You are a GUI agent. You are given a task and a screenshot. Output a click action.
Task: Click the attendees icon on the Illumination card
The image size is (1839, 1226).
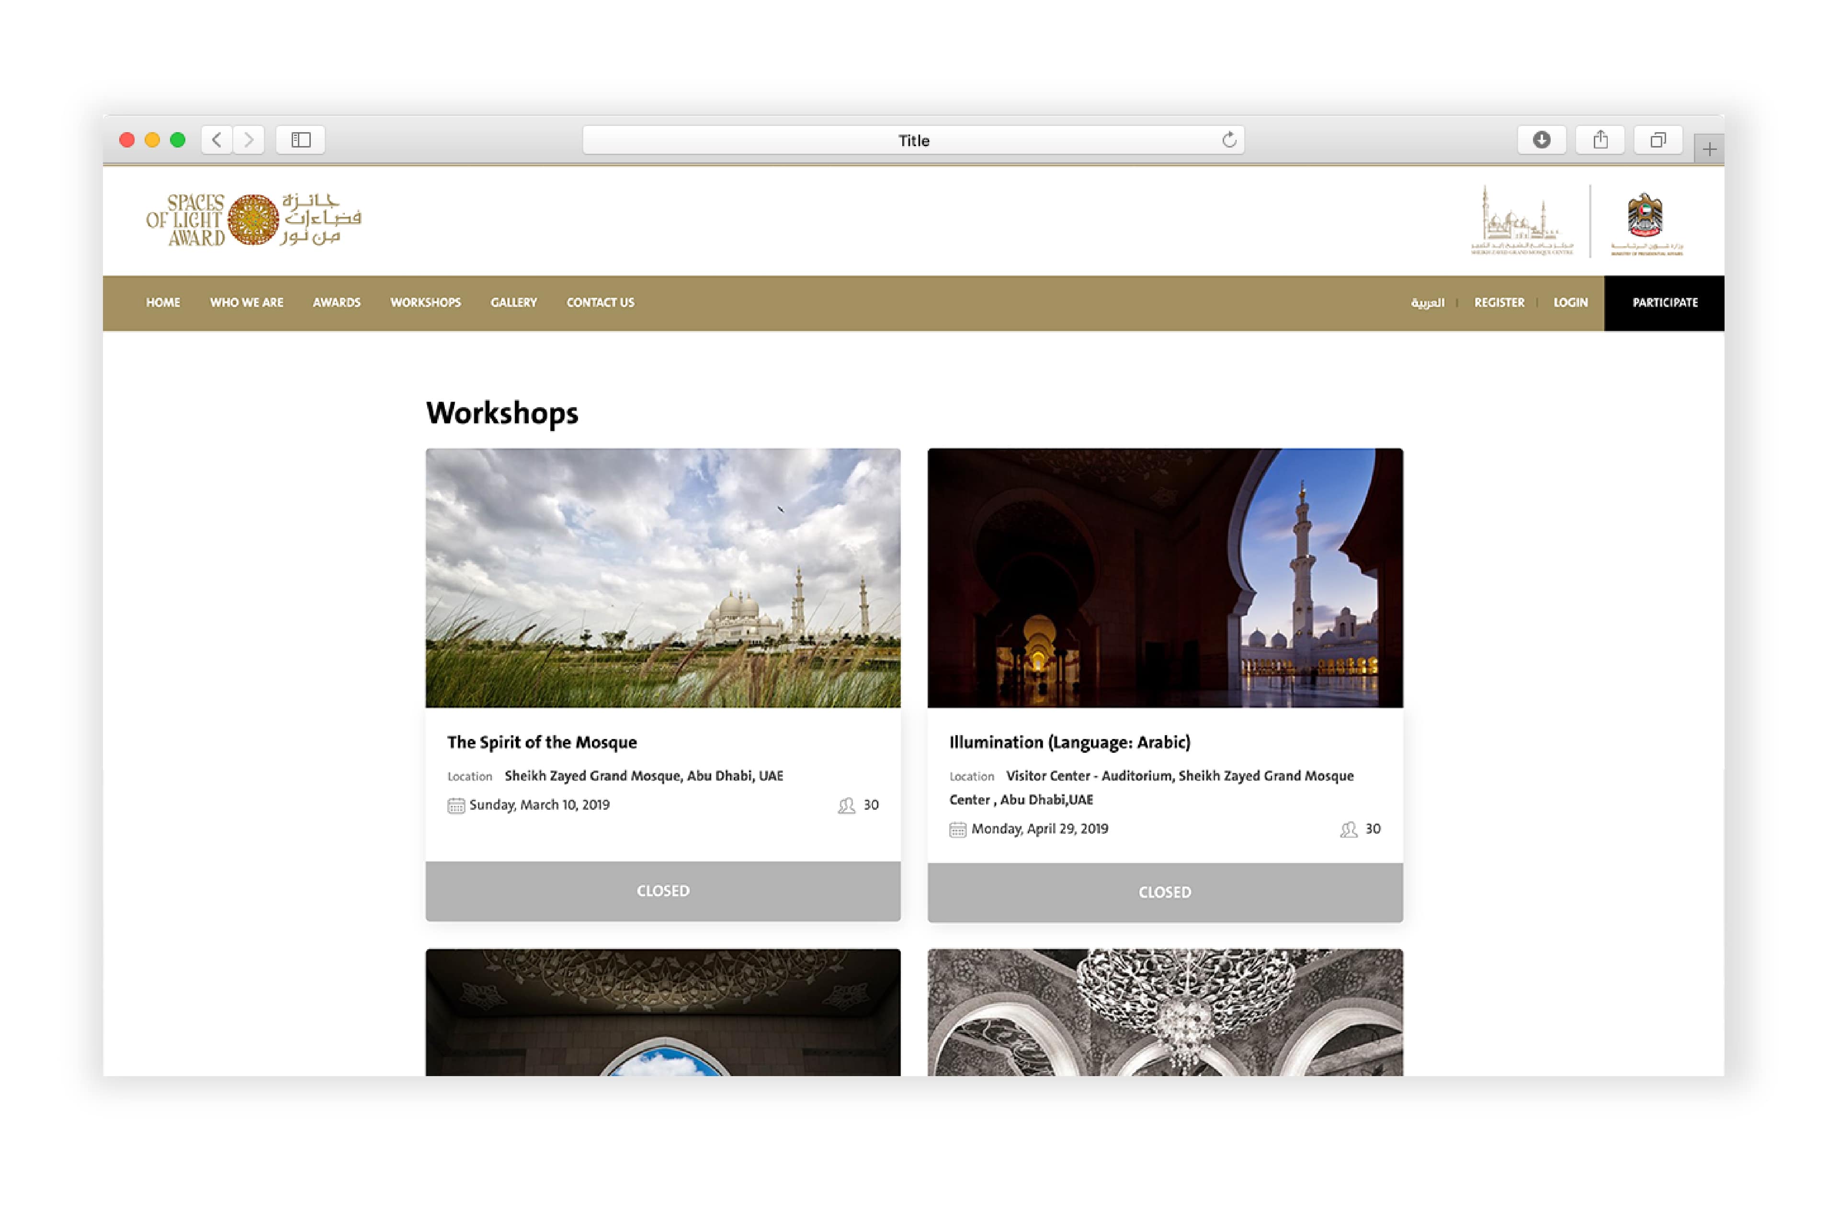(x=1348, y=829)
